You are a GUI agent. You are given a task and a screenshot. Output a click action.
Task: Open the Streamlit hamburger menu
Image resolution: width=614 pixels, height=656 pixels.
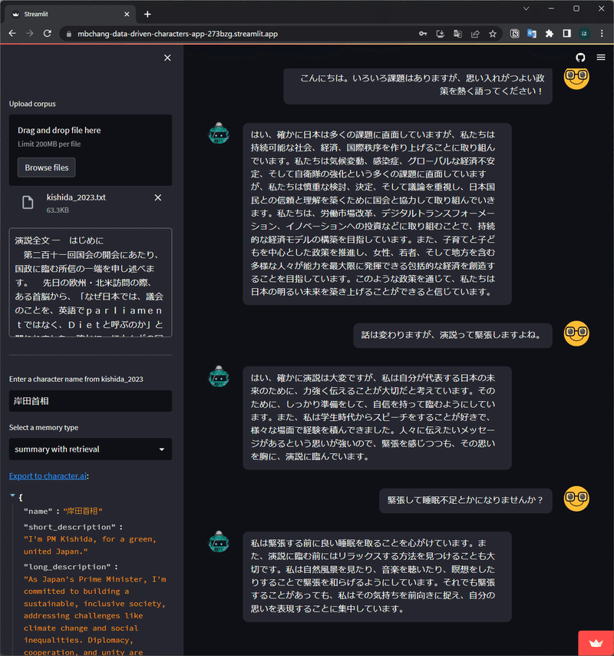click(601, 57)
